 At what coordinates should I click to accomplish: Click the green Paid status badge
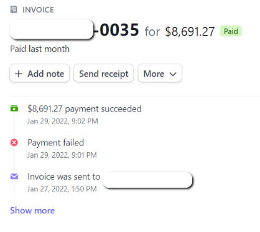pos(231,31)
